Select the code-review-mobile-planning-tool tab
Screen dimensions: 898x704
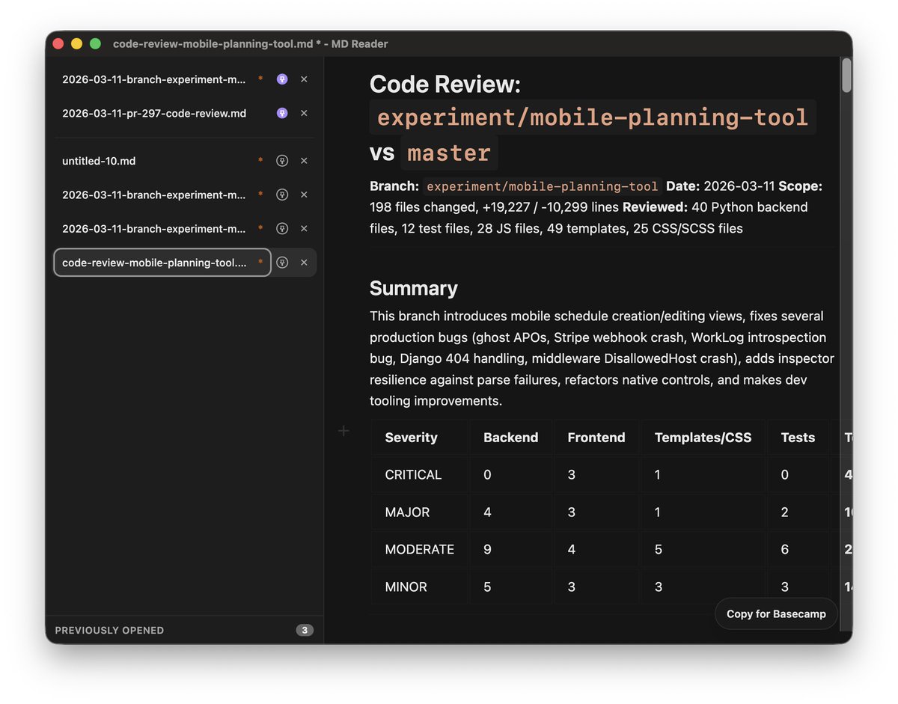tap(162, 263)
